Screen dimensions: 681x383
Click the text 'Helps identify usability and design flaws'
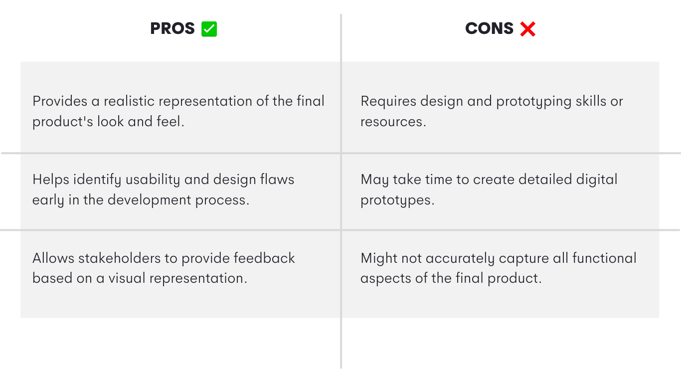(164, 180)
